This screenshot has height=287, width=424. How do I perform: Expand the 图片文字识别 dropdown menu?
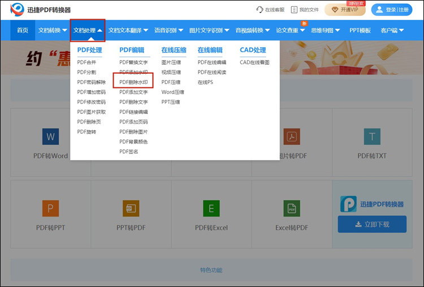point(209,30)
